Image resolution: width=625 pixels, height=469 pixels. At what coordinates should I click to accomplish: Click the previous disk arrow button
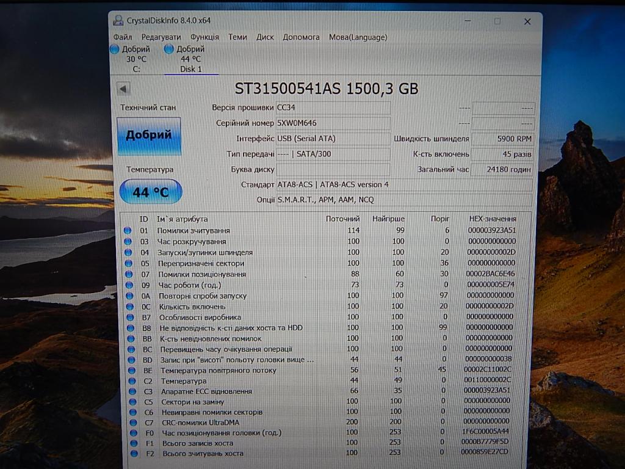point(123,89)
